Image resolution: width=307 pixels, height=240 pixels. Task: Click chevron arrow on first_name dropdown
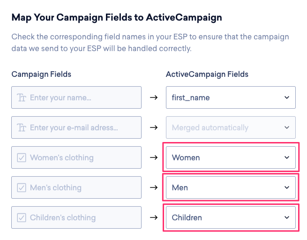point(287,97)
